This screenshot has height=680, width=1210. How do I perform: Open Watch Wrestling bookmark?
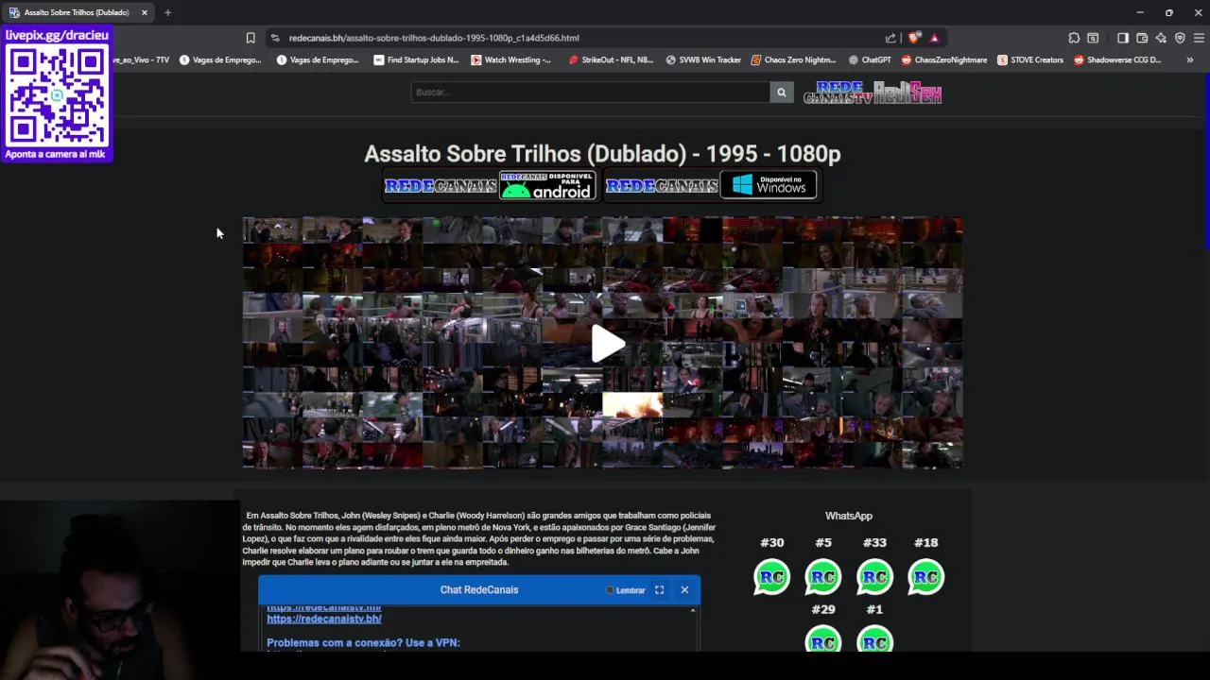[x=510, y=59]
